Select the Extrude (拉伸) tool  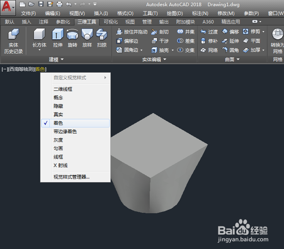pos(58,38)
